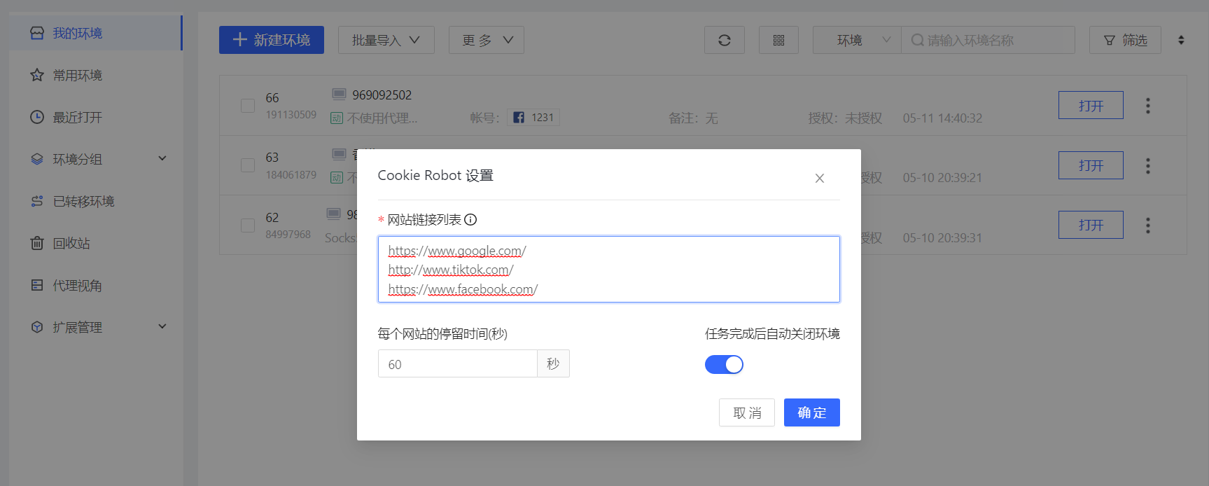Click the 筛选 filter button
The height and width of the screenshot is (486, 1209).
[1125, 40]
